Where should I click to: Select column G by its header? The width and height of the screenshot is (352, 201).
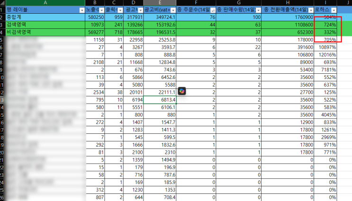click(239, 3)
